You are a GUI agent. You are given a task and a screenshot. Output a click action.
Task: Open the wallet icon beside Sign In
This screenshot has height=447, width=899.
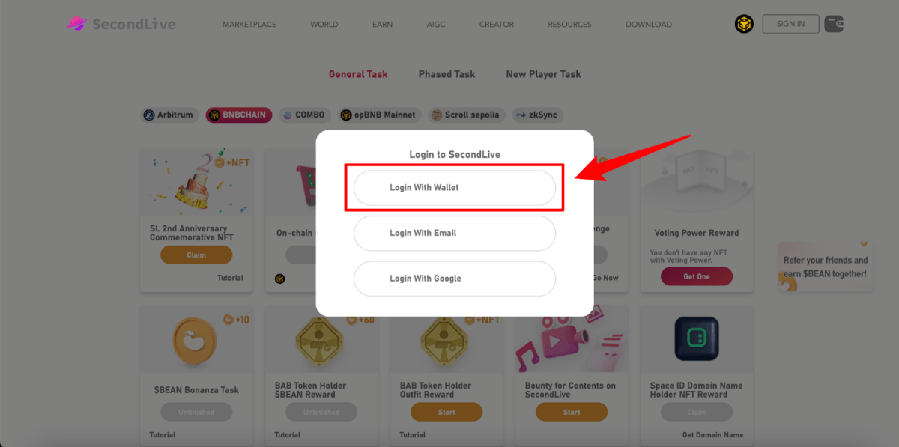(x=834, y=24)
